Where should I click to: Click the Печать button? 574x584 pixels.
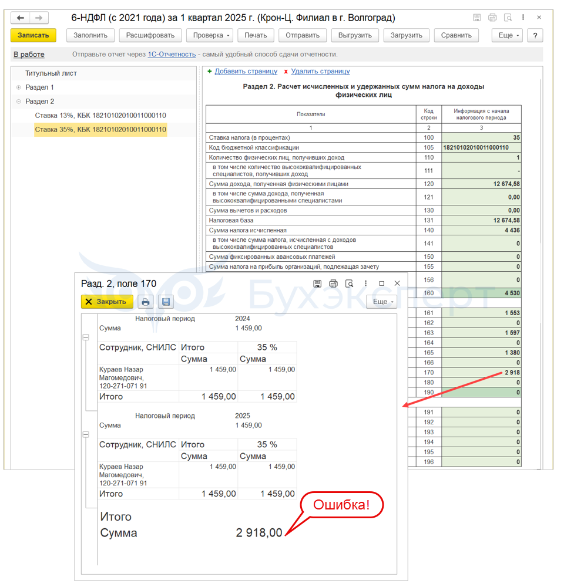[x=256, y=35]
